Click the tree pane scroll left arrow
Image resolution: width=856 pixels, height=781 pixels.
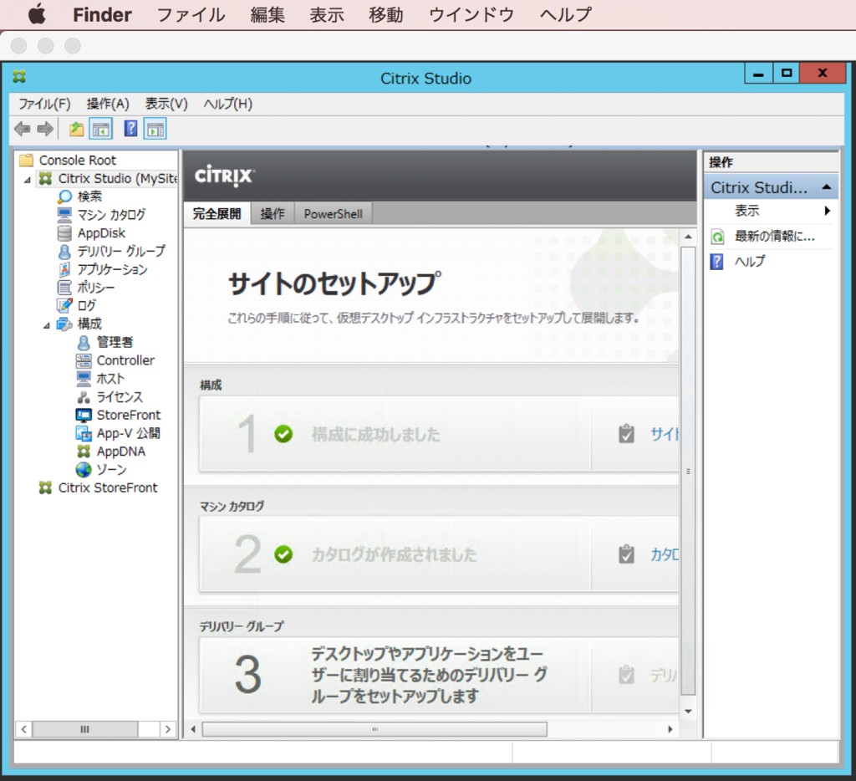tap(23, 729)
